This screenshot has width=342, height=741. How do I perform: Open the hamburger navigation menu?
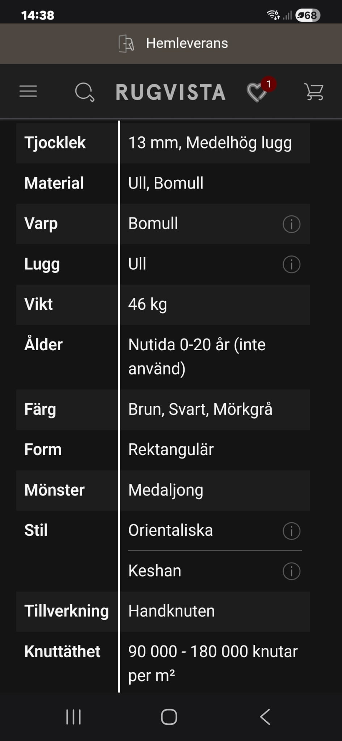coord(28,92)
